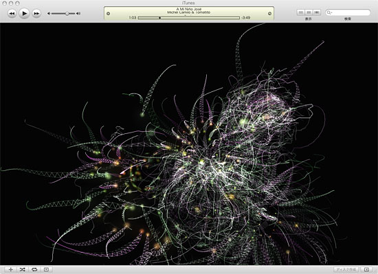The height and width of the screenshot is (274, 378).
Task: Click the iTunes search field
Action: pos(348,12)
